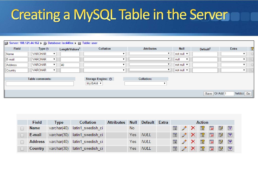Add index icon in the Address row
The width and height of the screenshot is (258, 193).
(x=221, y=142)
